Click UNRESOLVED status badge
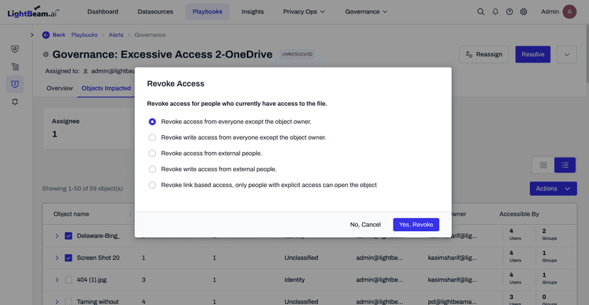This screenshot has width=589, height=305. pyautogui.click(x=297, y=55)
